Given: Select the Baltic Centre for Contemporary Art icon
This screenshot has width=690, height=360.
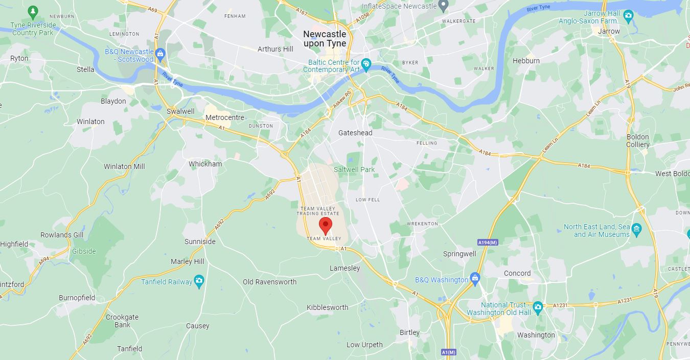Looking at the screenshot, I should 366,64.
